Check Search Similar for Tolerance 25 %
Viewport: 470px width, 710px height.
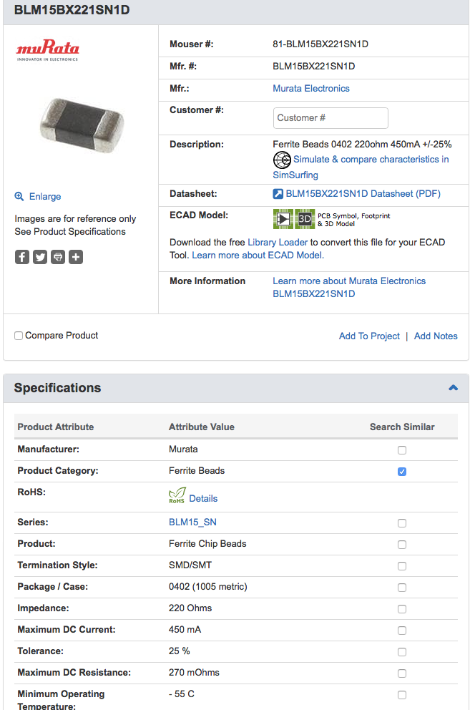[x=402, y=652]
